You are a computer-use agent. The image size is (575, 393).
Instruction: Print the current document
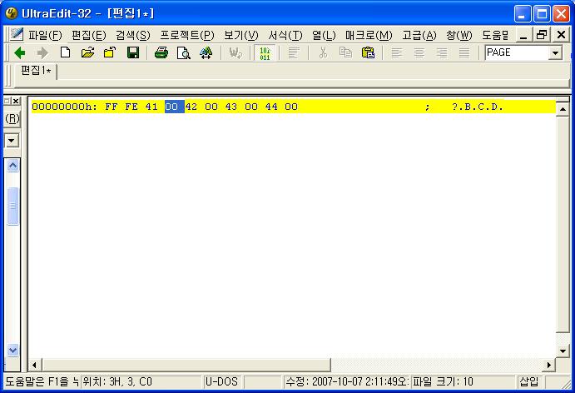point(161,52)
